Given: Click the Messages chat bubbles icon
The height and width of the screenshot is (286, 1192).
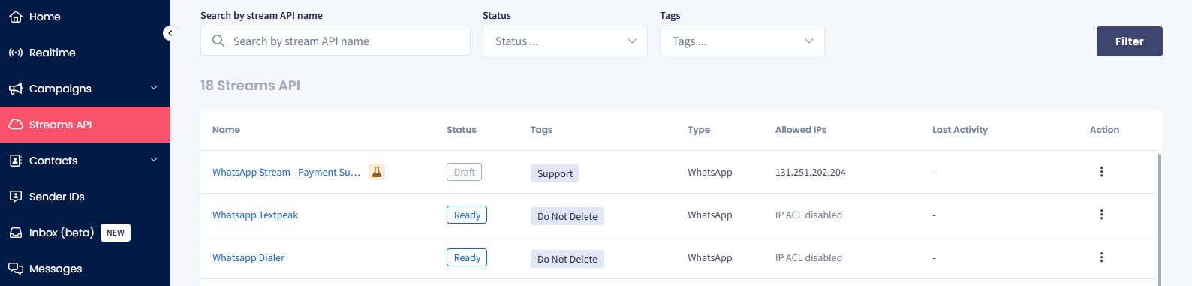Looking at the screenshot, I should coord(15,269).
